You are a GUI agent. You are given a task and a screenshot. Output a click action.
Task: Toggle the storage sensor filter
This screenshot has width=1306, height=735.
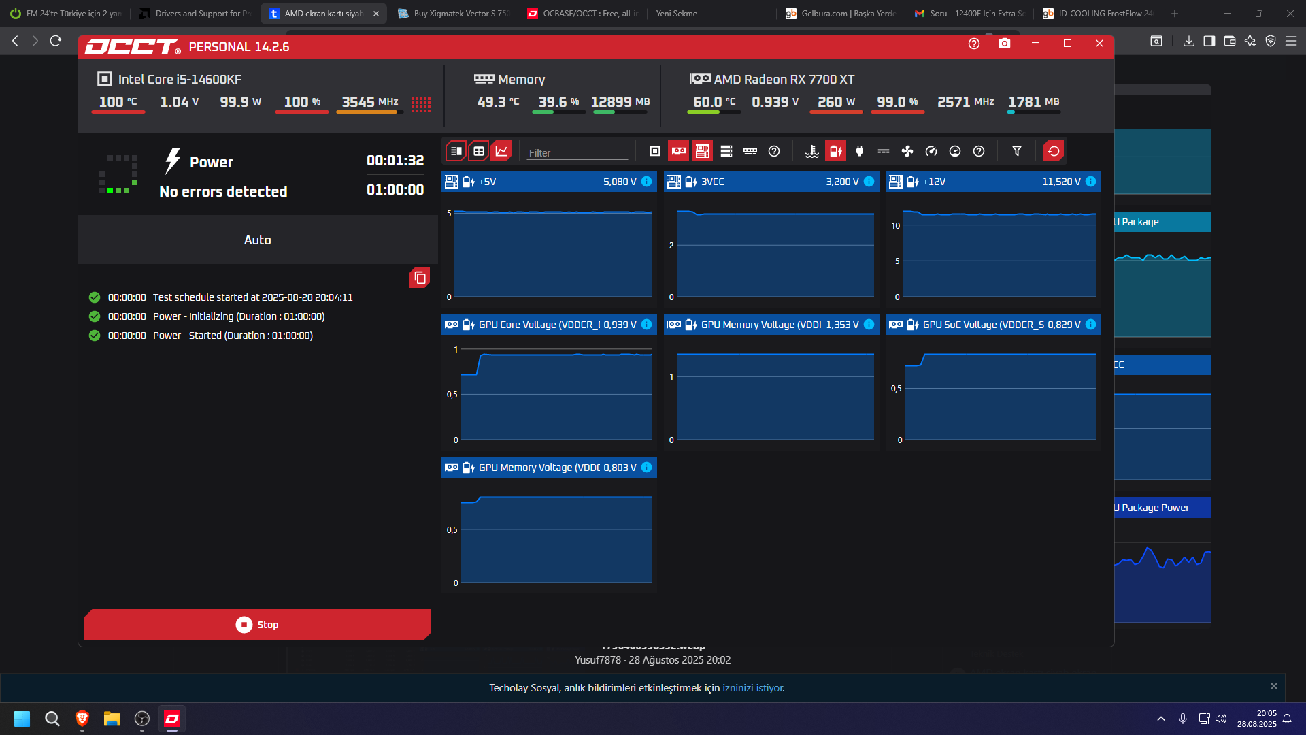click(x=726, y=151)
